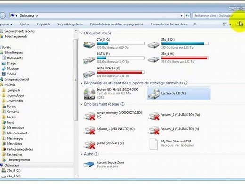Toggle the preview pane icon
The height and width of the screenshot is (184, 245).
[x=239, y=24]
